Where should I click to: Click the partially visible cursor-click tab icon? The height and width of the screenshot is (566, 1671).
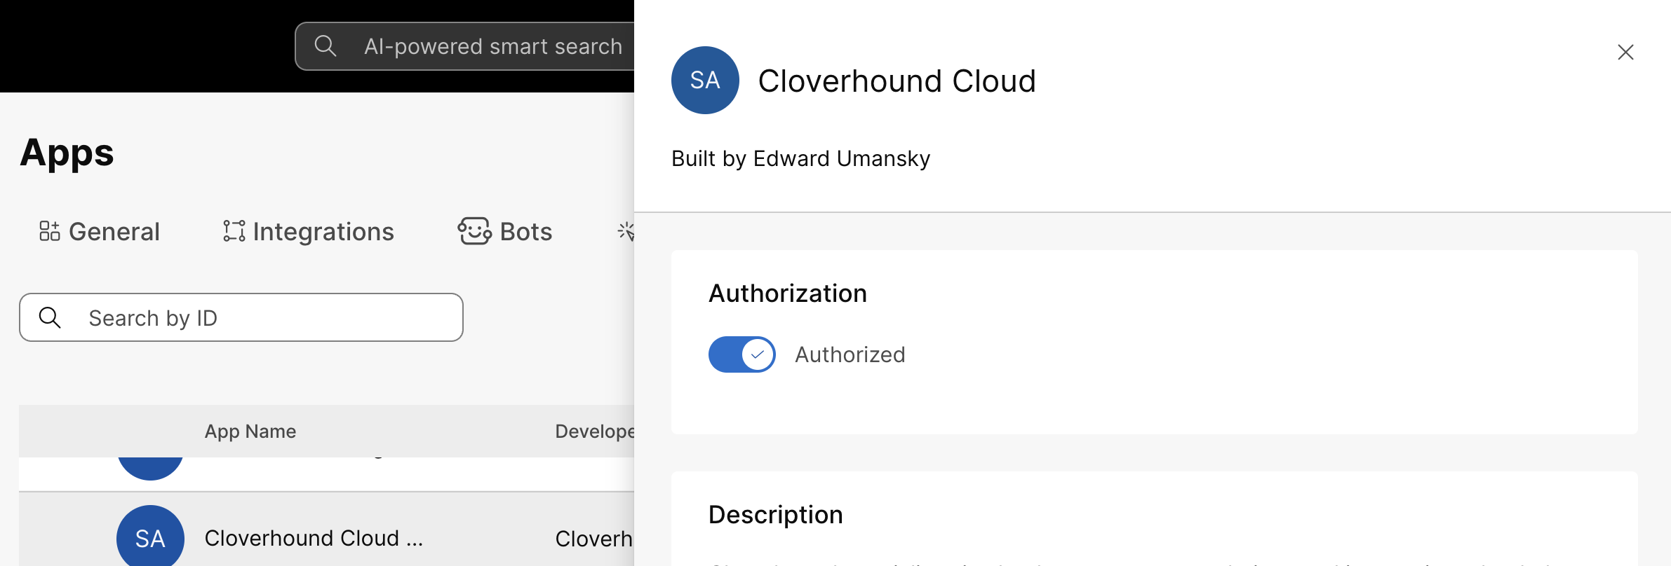[x=627, y=231]
